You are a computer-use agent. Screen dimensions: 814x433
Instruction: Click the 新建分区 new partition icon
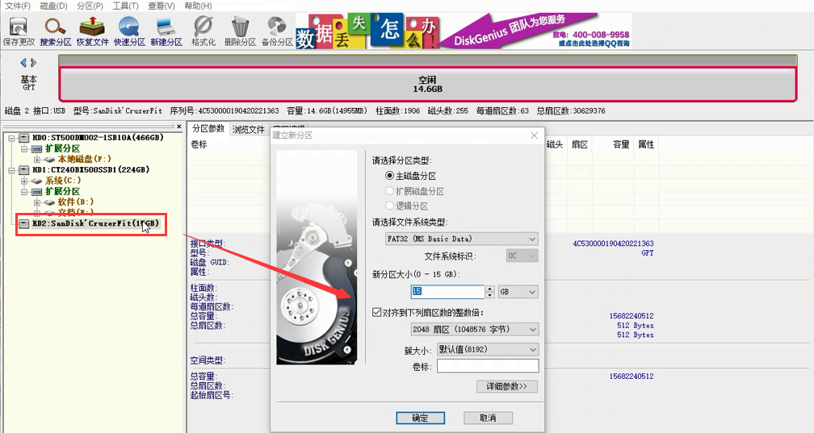click(166, 31)
